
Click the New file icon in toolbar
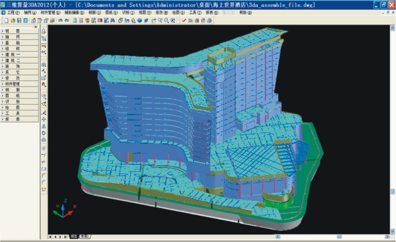7,20
